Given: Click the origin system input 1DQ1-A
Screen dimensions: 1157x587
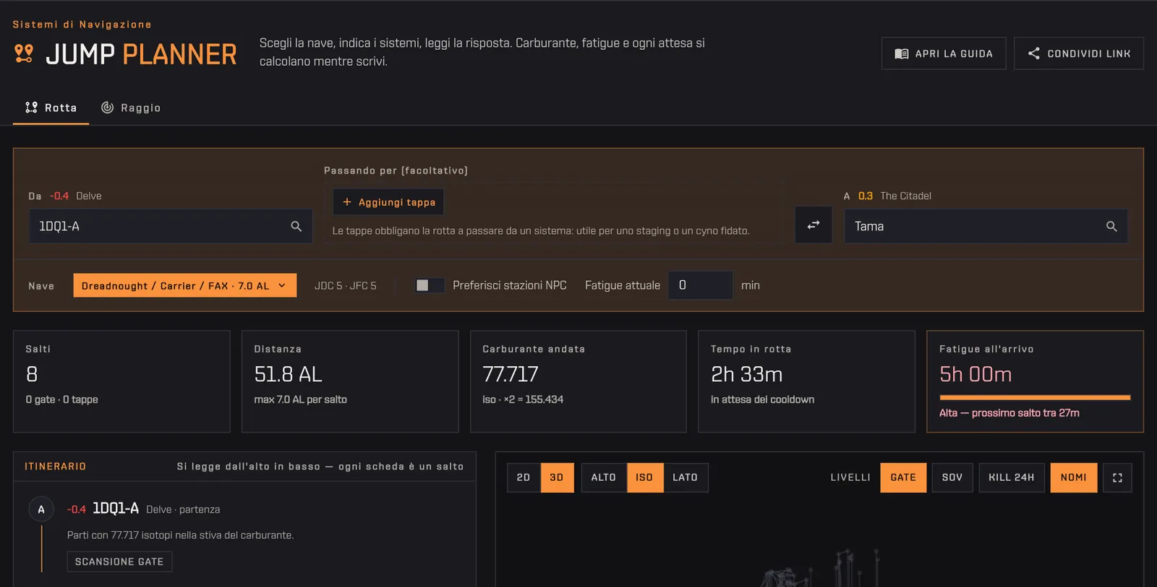Looking at the screenshot, I should click(x=171, y=226).
